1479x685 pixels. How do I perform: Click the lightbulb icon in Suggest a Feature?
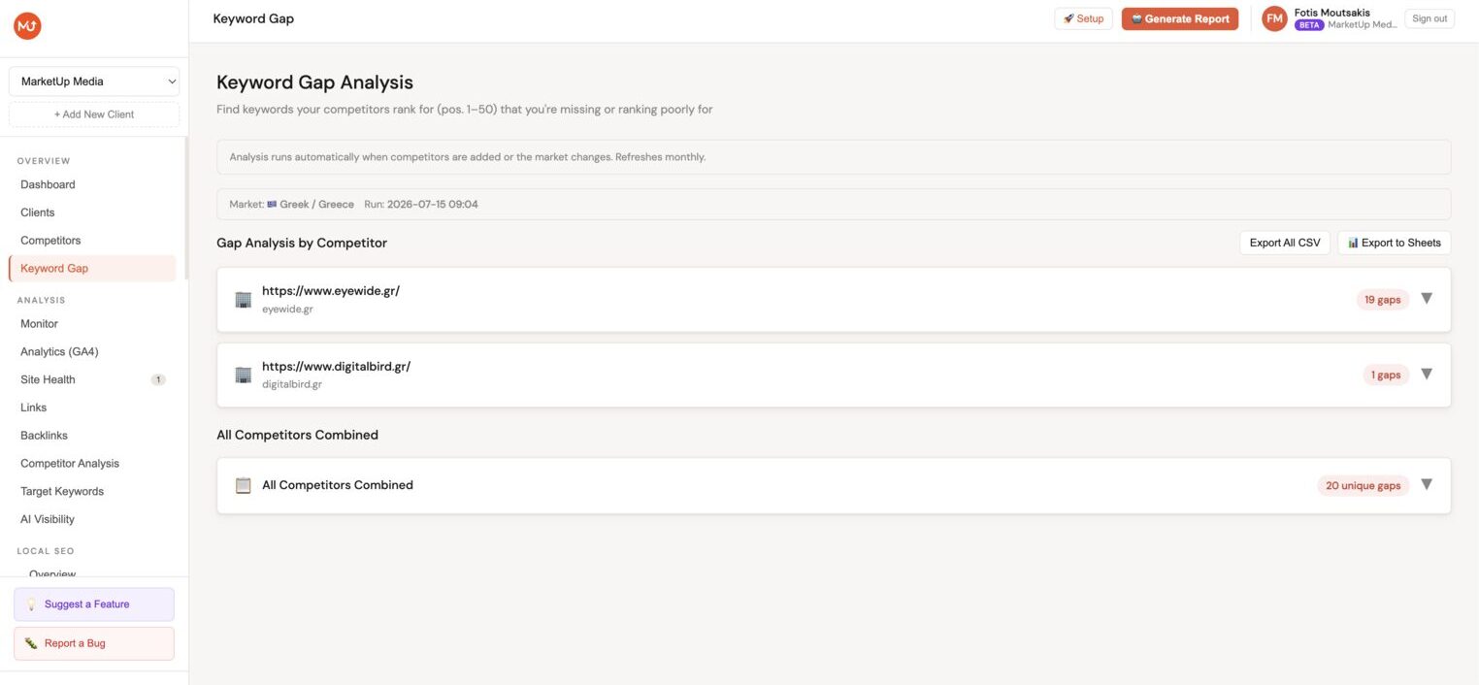(x=31, y=604)
